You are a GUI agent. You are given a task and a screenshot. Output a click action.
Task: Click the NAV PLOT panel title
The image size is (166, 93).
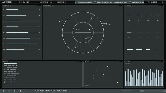tap(87, 61)
